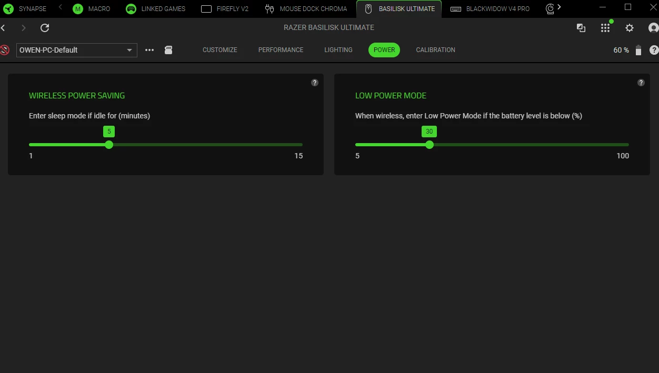The height and width of the screenshot is (373, 659).
Task: Click the sleep mode idle minutes slider handle
Action: click(x=109, y=145)
